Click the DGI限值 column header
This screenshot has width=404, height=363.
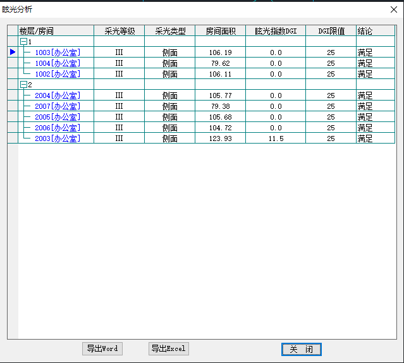[331, 31]
